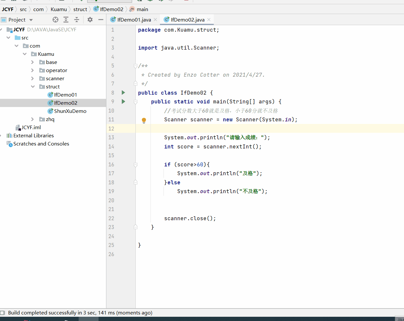
Task: Toggle tool window bar in status corner
Action: [x=2, y=313]
